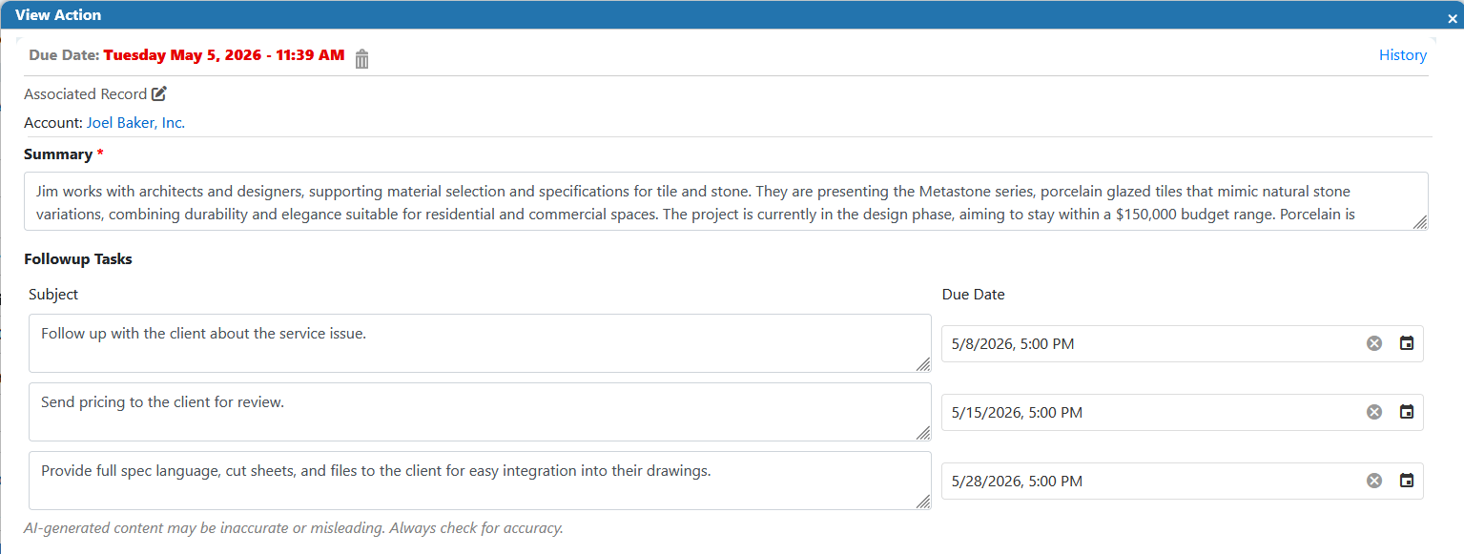Open calendar picker for 5/8/2026 date
Screen dimensions: 1464x554
click(x=1407, y=343)
